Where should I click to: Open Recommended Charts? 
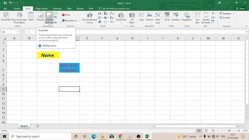(89, 18)
